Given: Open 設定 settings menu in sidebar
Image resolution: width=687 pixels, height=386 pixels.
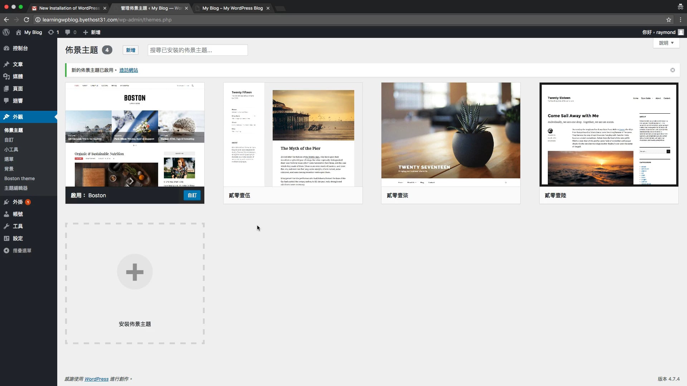Looking at the screenshot, I should click(x=18, y=238).
